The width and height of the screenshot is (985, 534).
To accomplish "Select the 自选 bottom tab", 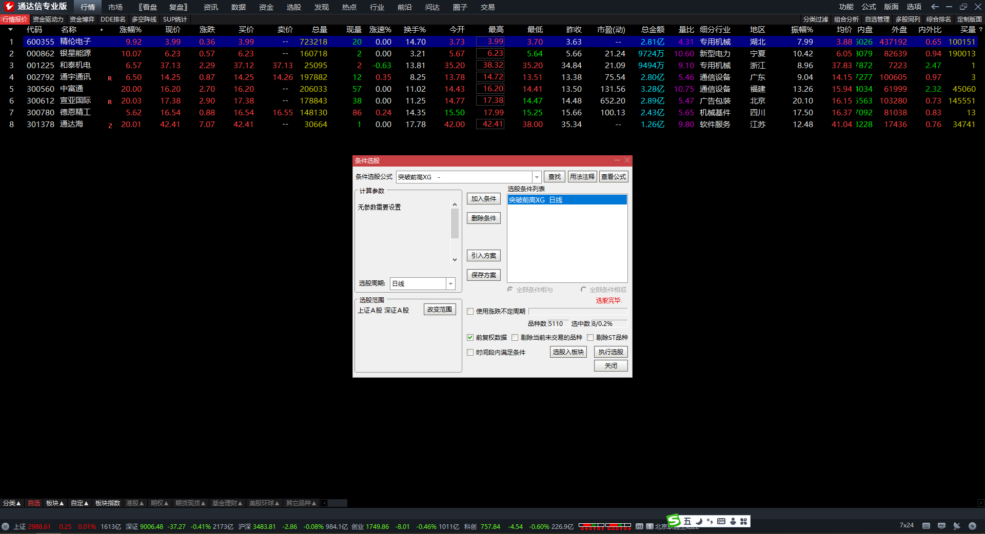I will tap(34, 503).
